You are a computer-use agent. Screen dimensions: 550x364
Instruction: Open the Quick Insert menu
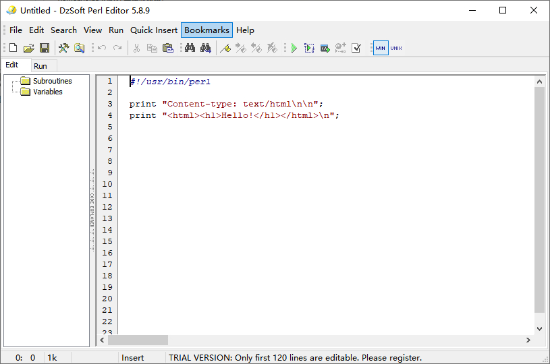point(154,30)
